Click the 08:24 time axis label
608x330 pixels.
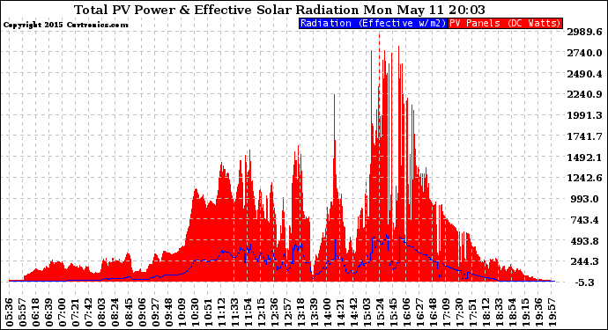tap(115, 312)
